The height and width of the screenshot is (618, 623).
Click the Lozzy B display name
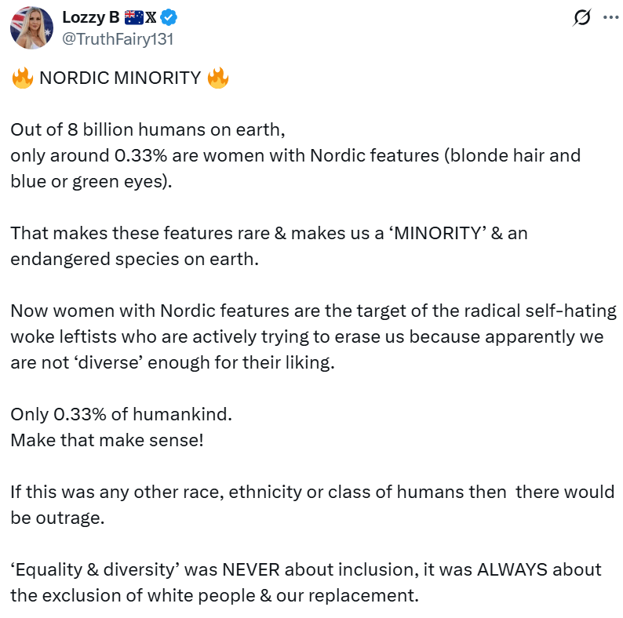point(89,16)
